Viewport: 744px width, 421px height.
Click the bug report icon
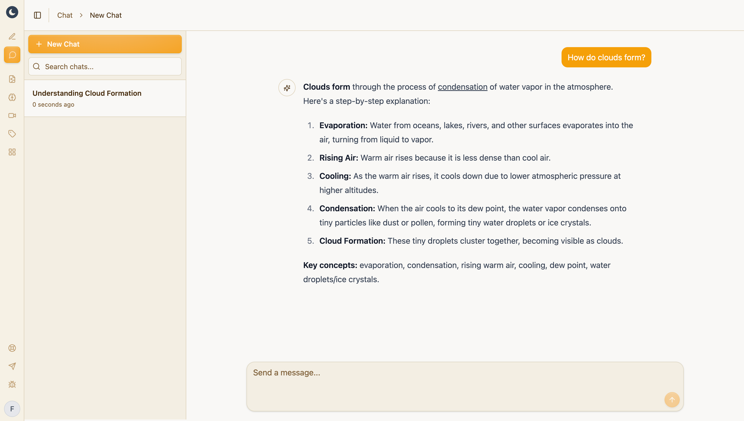pyautogui.click(x=12, y=385)
